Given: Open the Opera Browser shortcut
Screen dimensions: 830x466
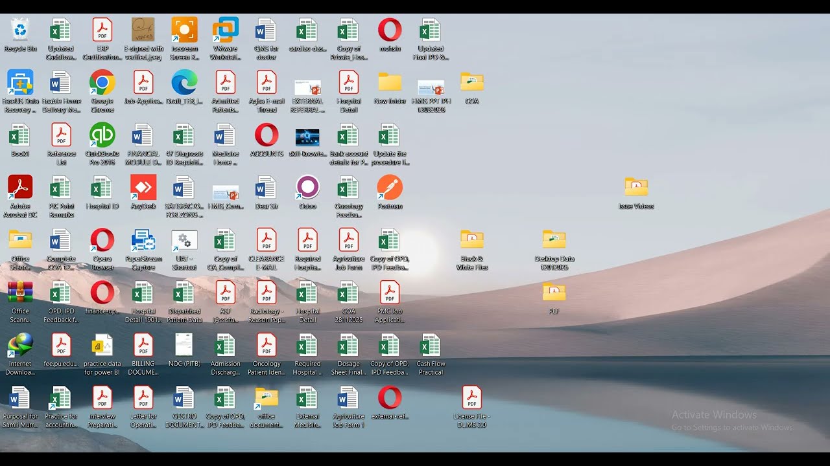Looking at the screenshot, I should tap(102, 240).
